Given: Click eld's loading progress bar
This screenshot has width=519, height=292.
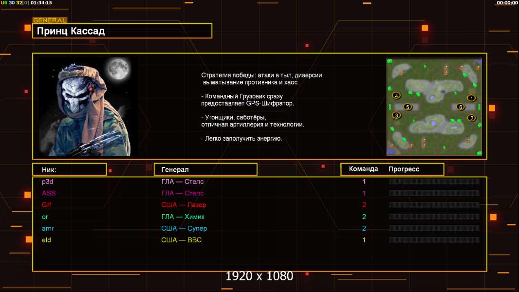Looking at the screenshot, I should tap(434, 240).
